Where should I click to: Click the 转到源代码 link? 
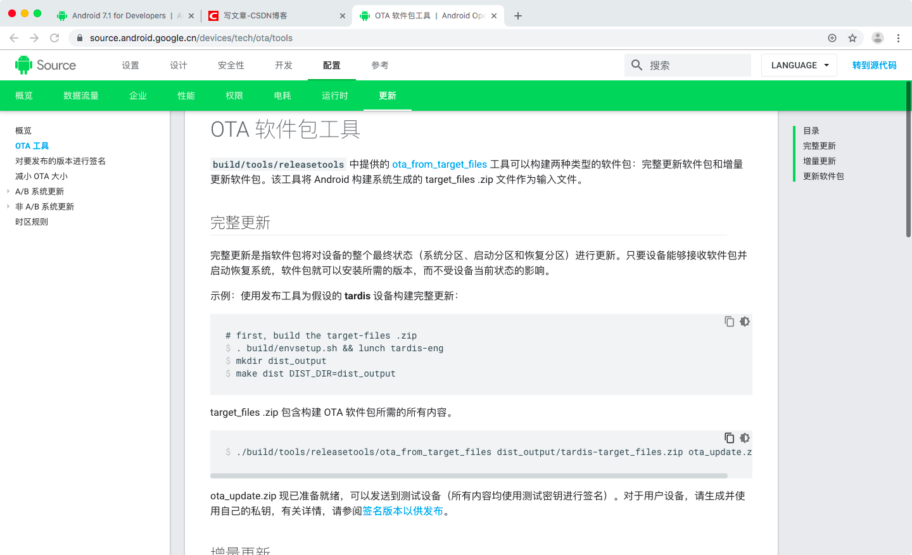[874, 65]
